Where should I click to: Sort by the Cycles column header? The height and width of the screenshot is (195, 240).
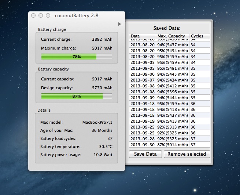point(200,36)
